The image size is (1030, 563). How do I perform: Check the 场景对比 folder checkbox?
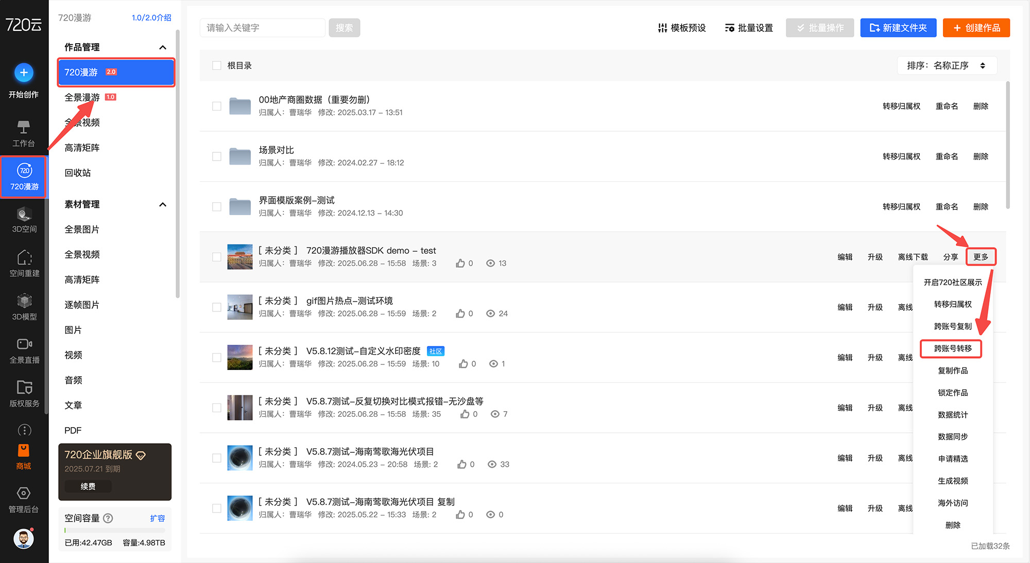(217, 156)
